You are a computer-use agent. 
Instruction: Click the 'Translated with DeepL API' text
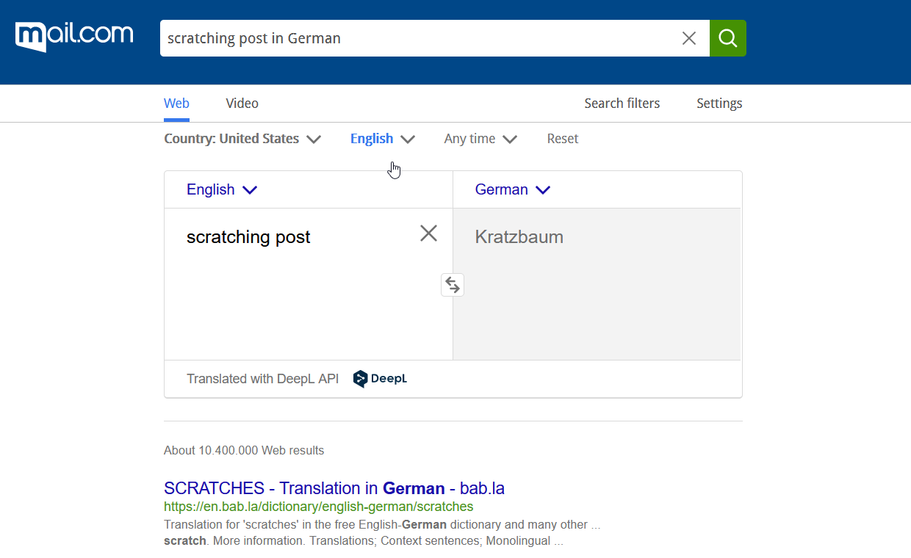(263, 379)
